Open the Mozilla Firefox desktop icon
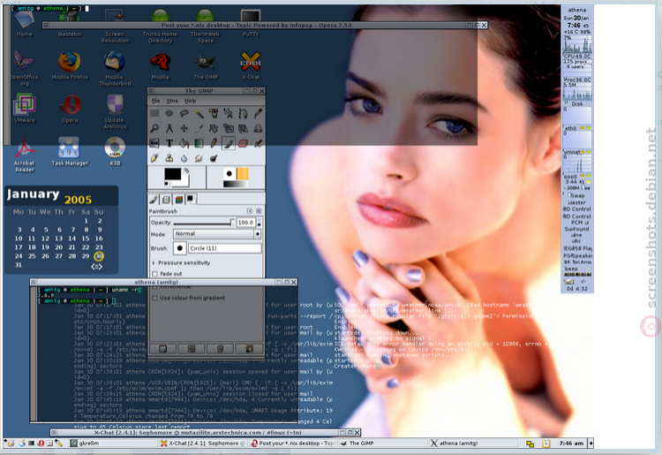Viewport: 662px width, 455px height. coord(70,65)
